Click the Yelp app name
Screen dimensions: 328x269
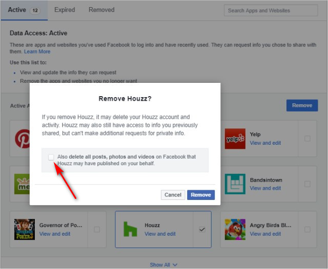click(255, 134)
